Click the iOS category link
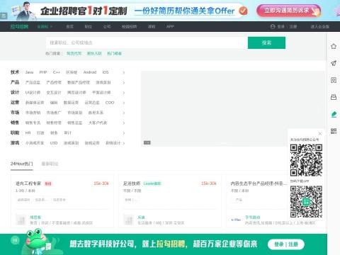The height and width of the screenshot is (255, 340). [x=106, y=72]
